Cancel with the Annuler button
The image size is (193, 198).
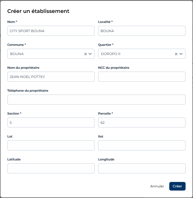pyautogui.click(x=157, y=186)
